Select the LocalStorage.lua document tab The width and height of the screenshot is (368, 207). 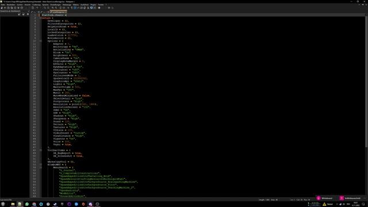(x=58, y=11)
